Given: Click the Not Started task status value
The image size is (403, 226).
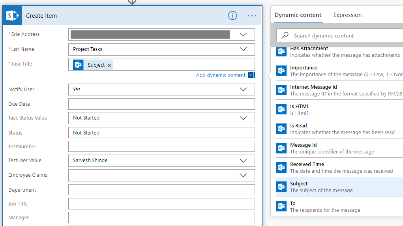Looking at the screenshot, I should [86, 118].
